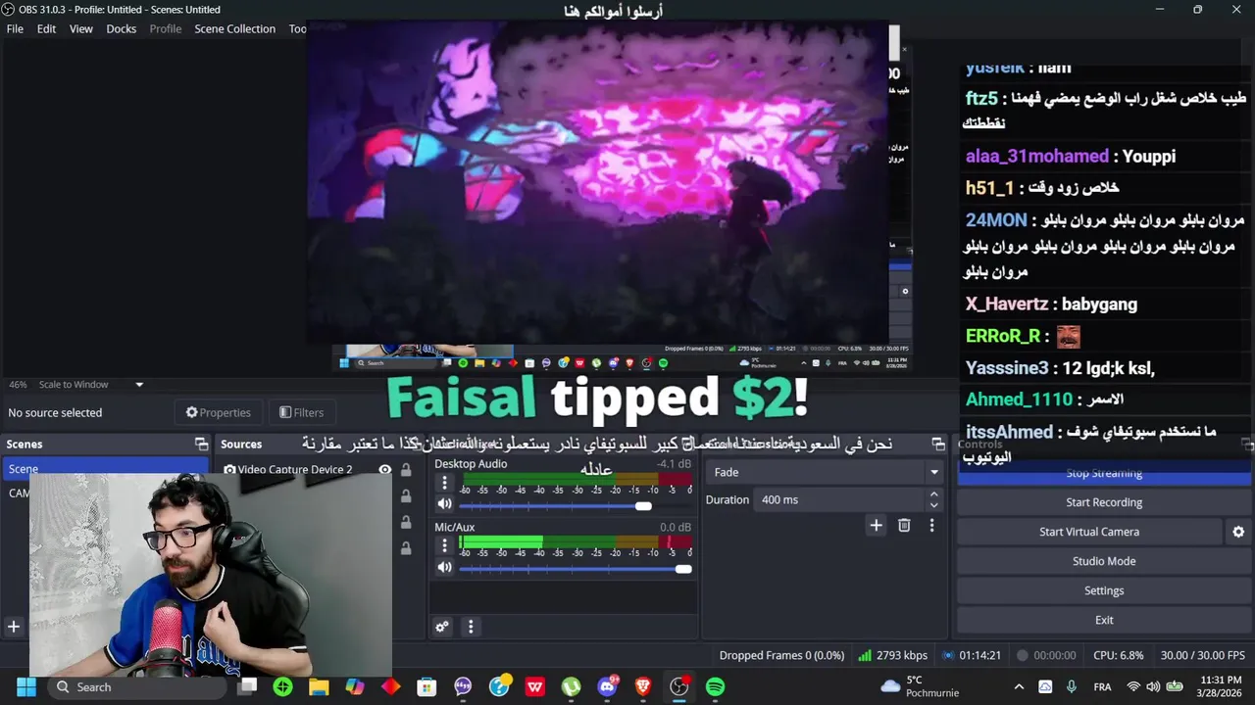Open OBS Settings

(1104, 590)
